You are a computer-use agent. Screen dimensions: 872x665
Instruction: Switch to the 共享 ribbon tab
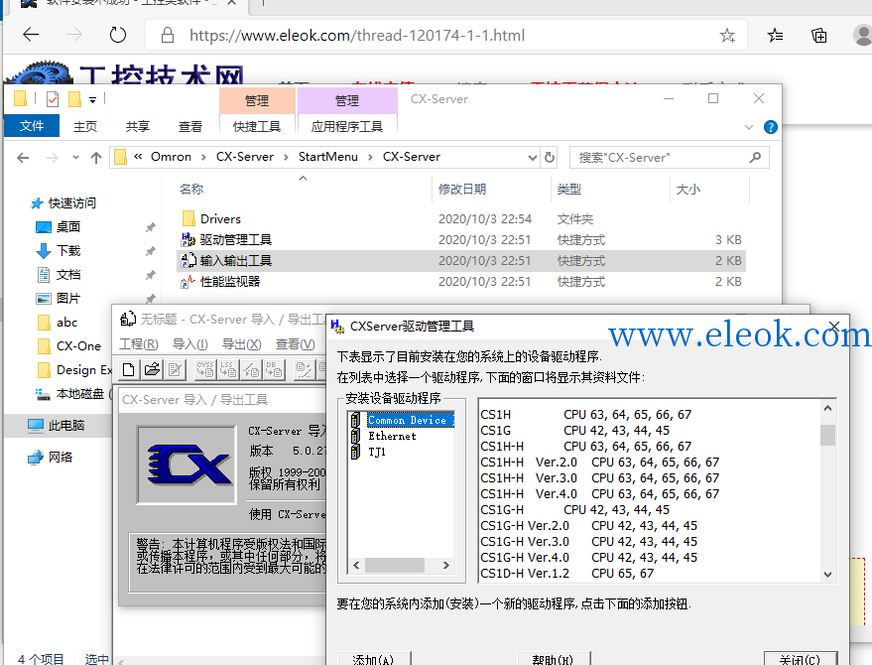(137, 127)
